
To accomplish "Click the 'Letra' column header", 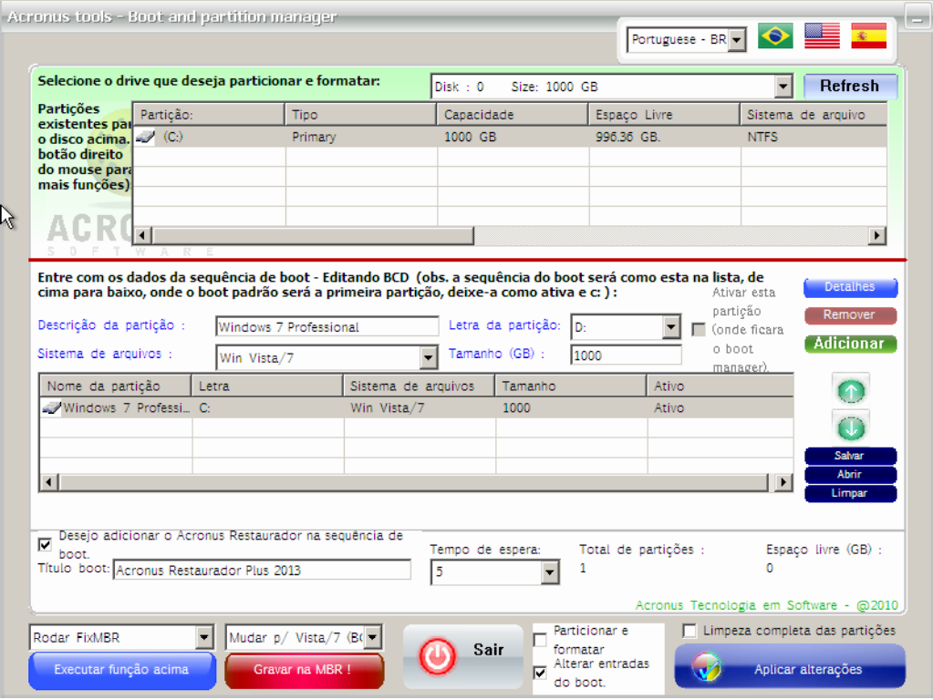I will click(267, 386).
